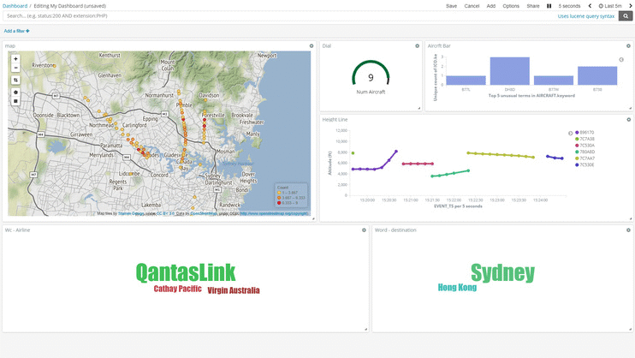The height and width of the screenshot is (358, 635).
Task: Click the Dial panel resize handle
Action: tap(419, 108)
